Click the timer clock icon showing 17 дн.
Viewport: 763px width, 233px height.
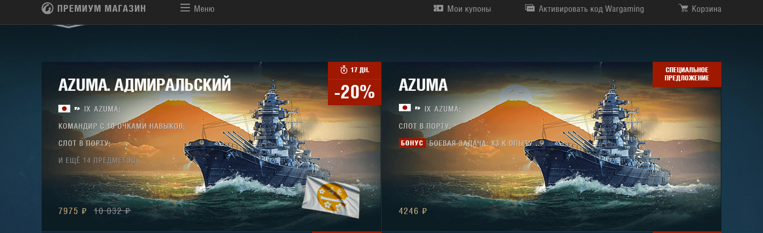click(x=344, y=70)
